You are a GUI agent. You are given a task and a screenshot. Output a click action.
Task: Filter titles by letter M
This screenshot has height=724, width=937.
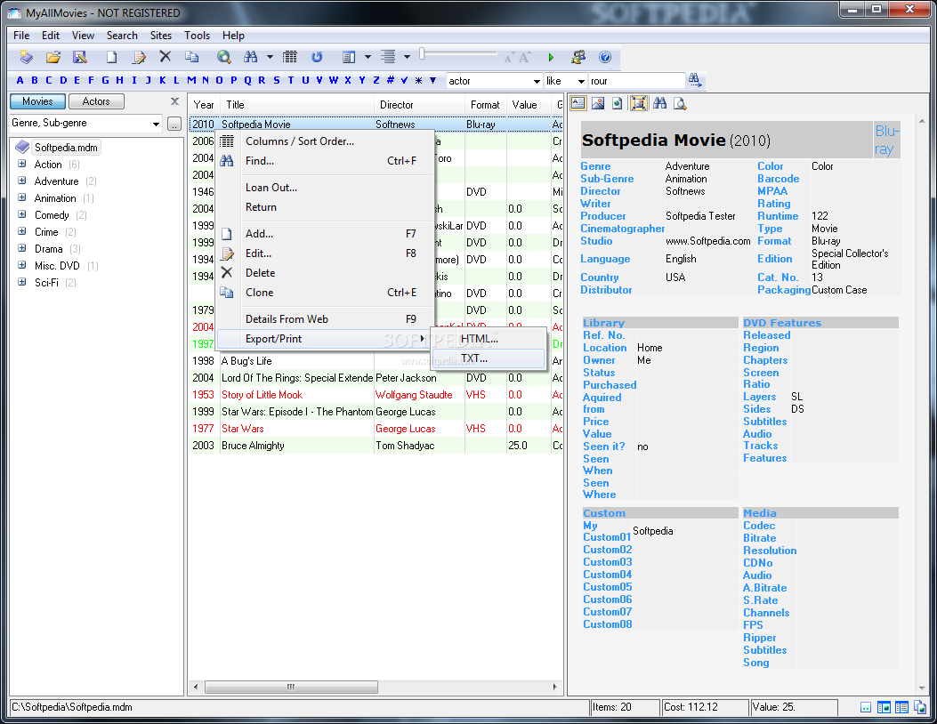(191, 81)
